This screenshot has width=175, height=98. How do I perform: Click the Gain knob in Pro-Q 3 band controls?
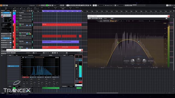tap(139, 60)
